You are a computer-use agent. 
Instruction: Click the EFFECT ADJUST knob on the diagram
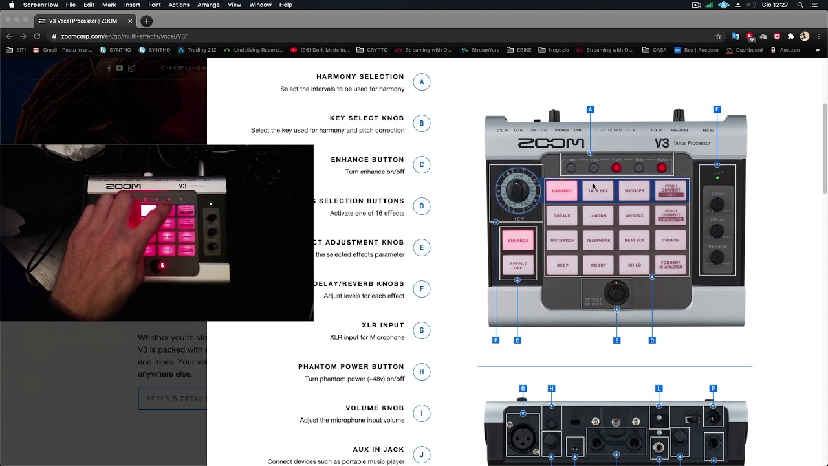coord(616,293)
